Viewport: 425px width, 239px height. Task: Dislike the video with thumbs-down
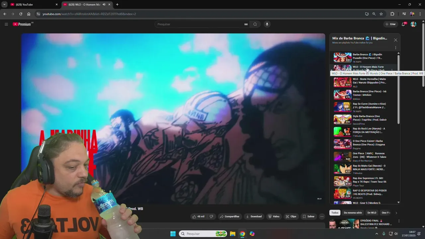point(211,216)
